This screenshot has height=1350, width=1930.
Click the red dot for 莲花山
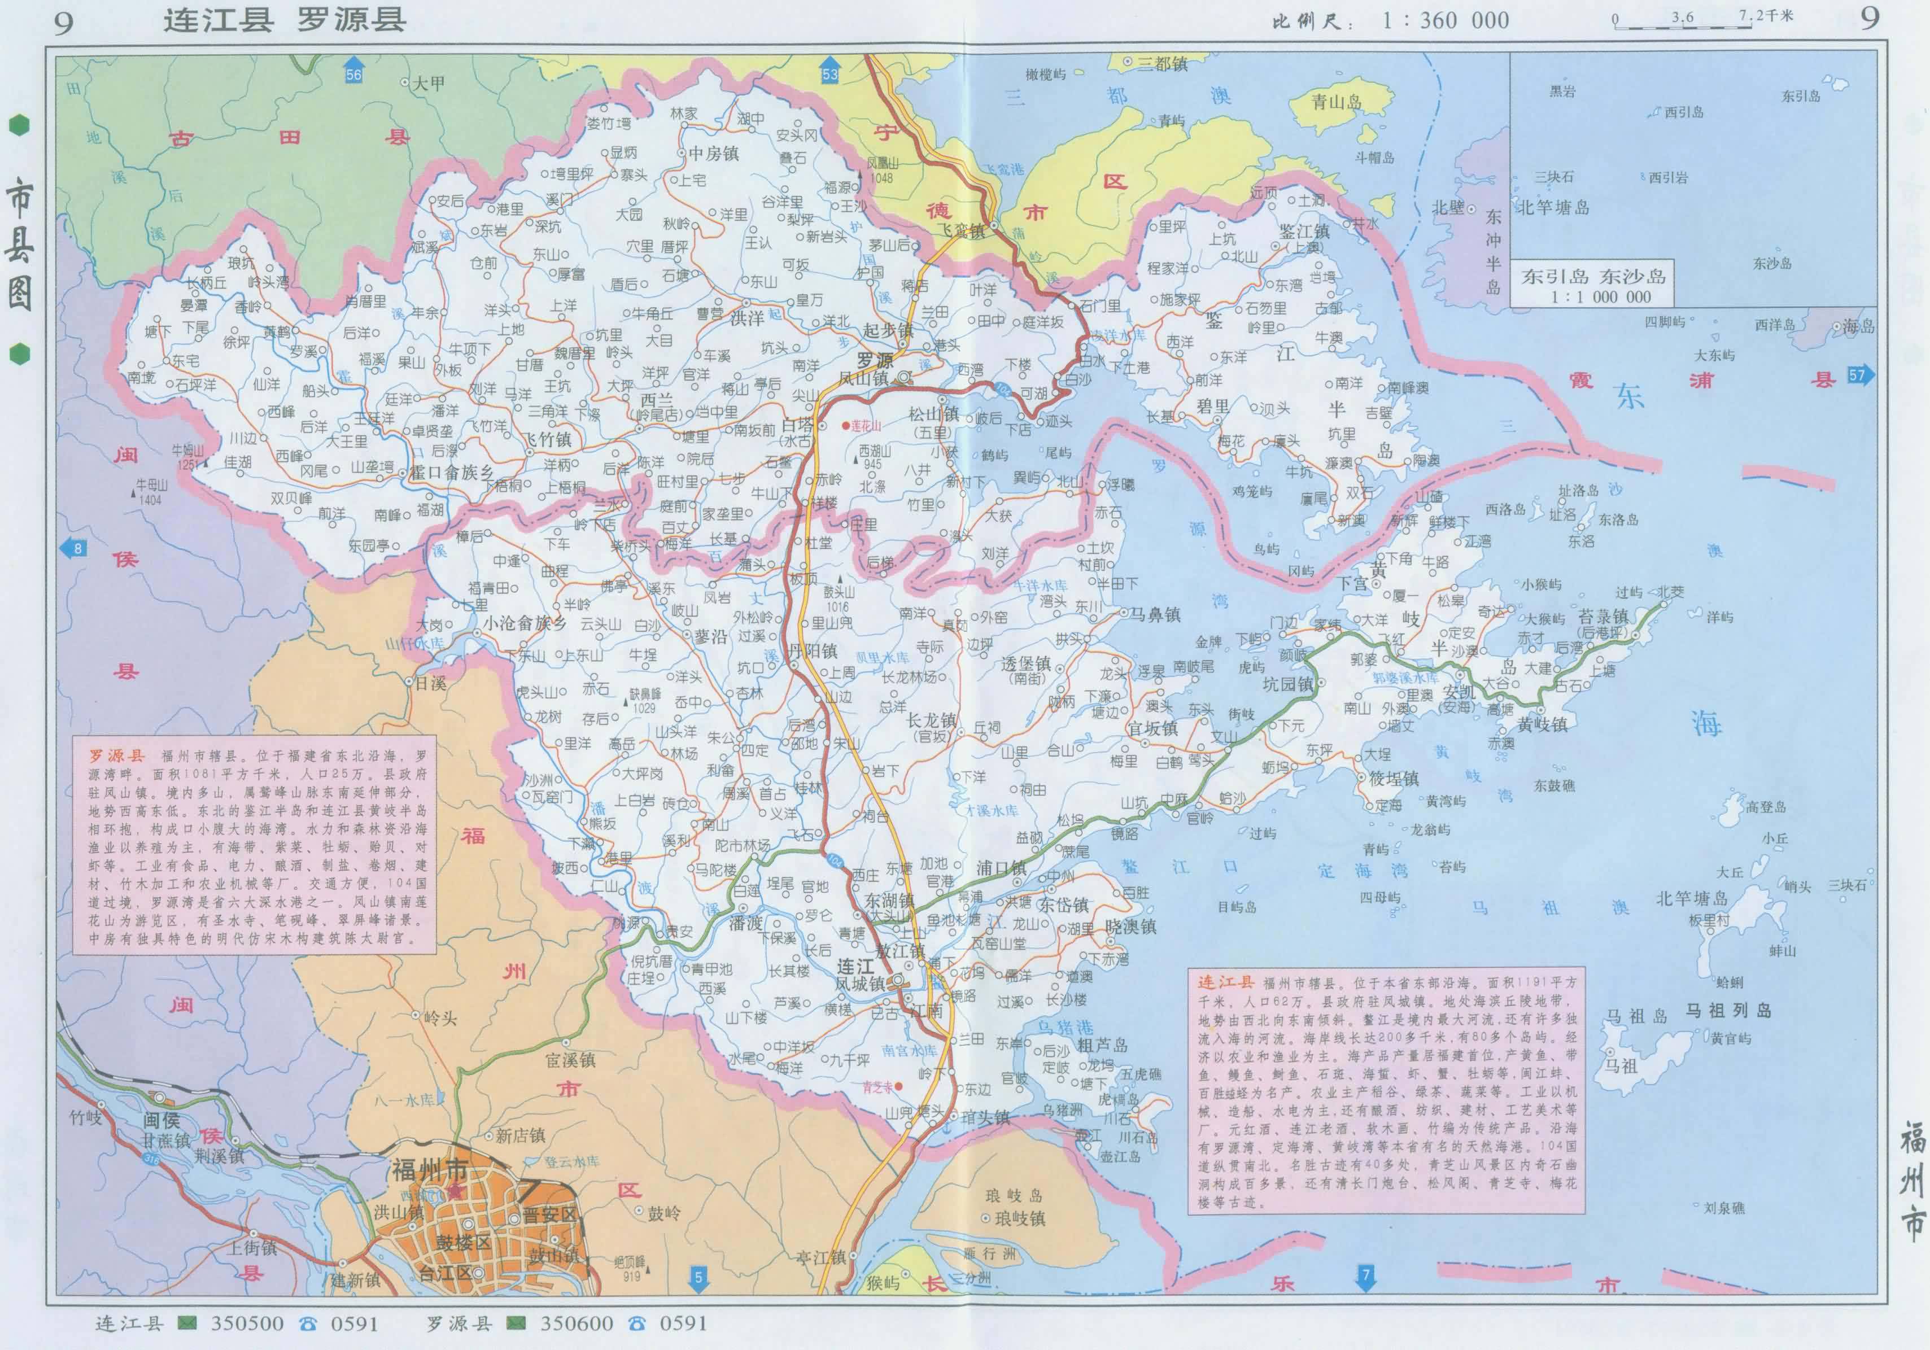846,426
